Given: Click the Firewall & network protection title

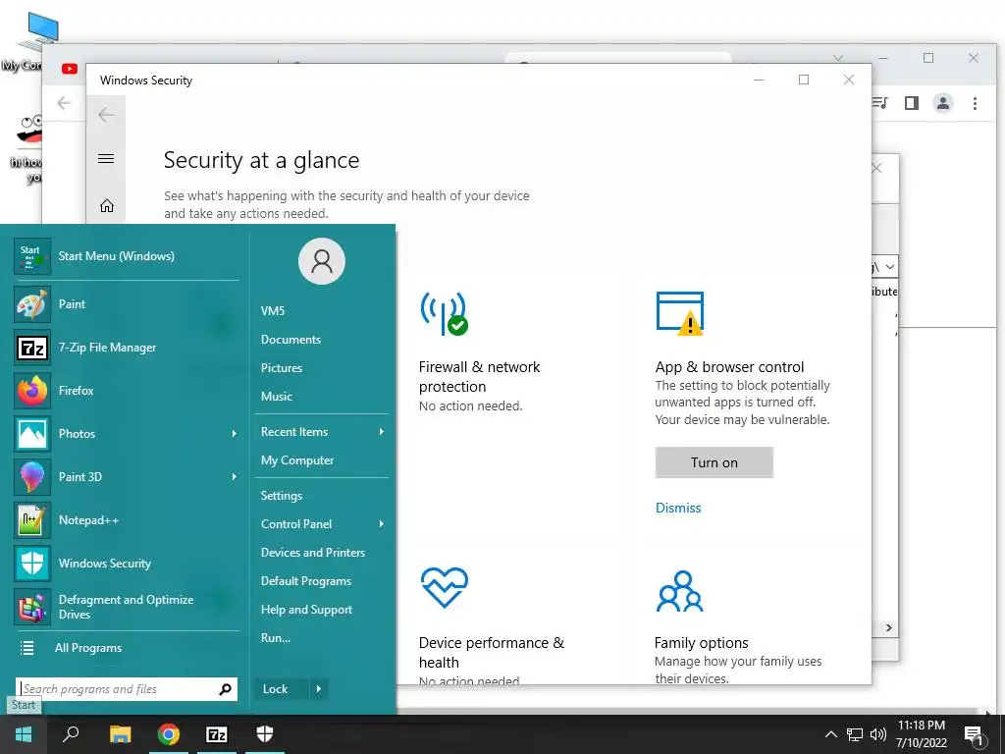Looking at the screenshot, I should coord(479,377).
